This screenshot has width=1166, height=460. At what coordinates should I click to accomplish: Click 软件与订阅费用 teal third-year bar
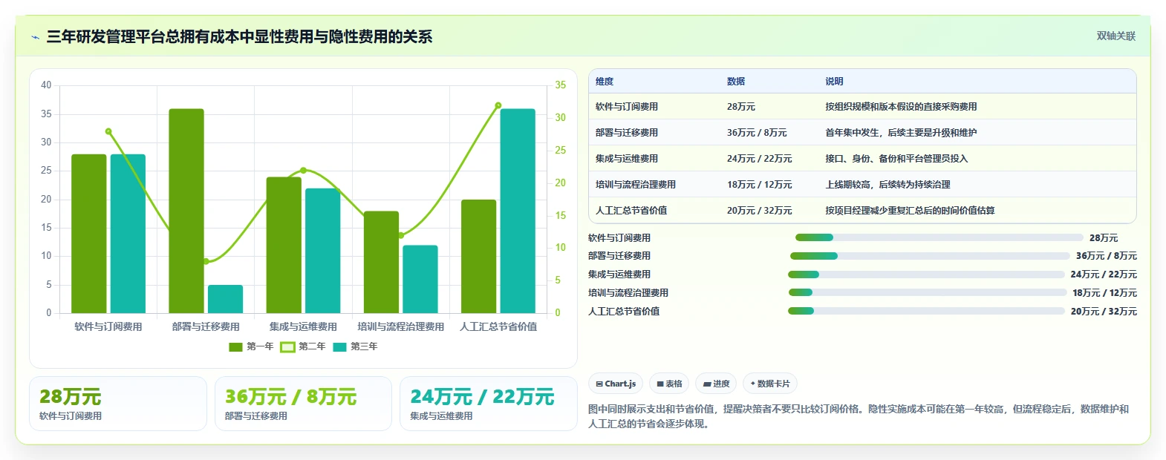[128, 234]
